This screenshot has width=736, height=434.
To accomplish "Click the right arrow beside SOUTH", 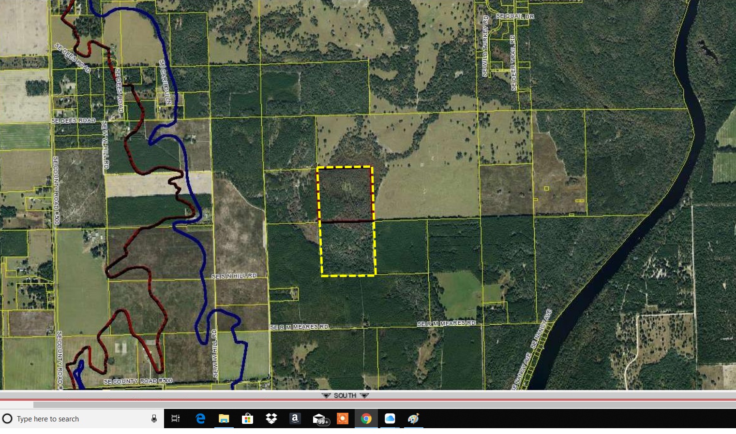I will 364,395.
